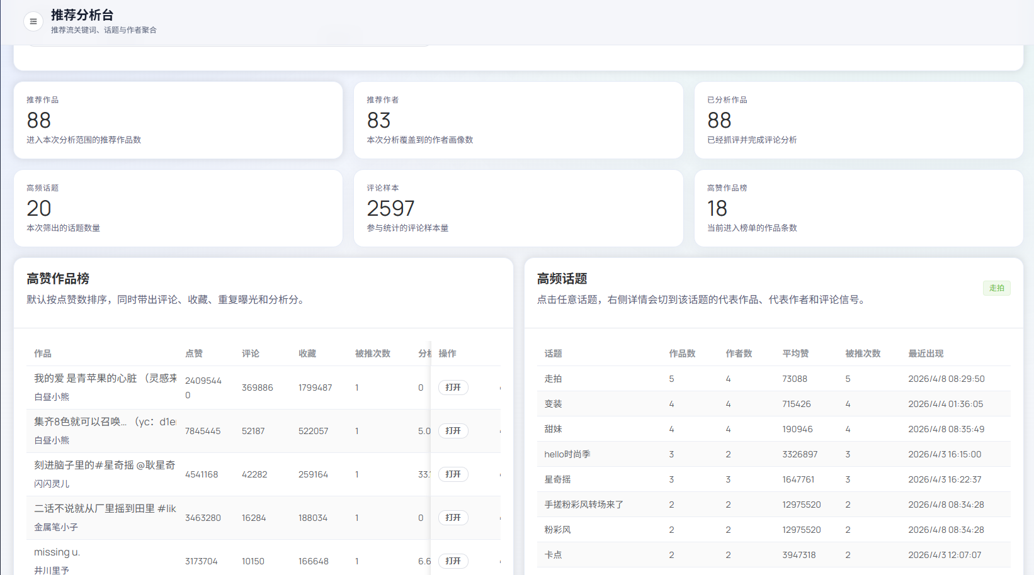This screenshot has height=575, width=1034.
Task: Open the hamburger menu icon
Action: click(x=33, y=21)
